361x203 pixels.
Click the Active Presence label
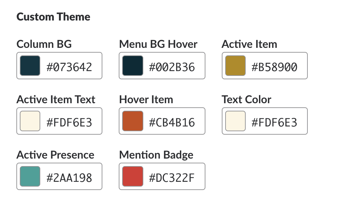[x=55, y=155]
